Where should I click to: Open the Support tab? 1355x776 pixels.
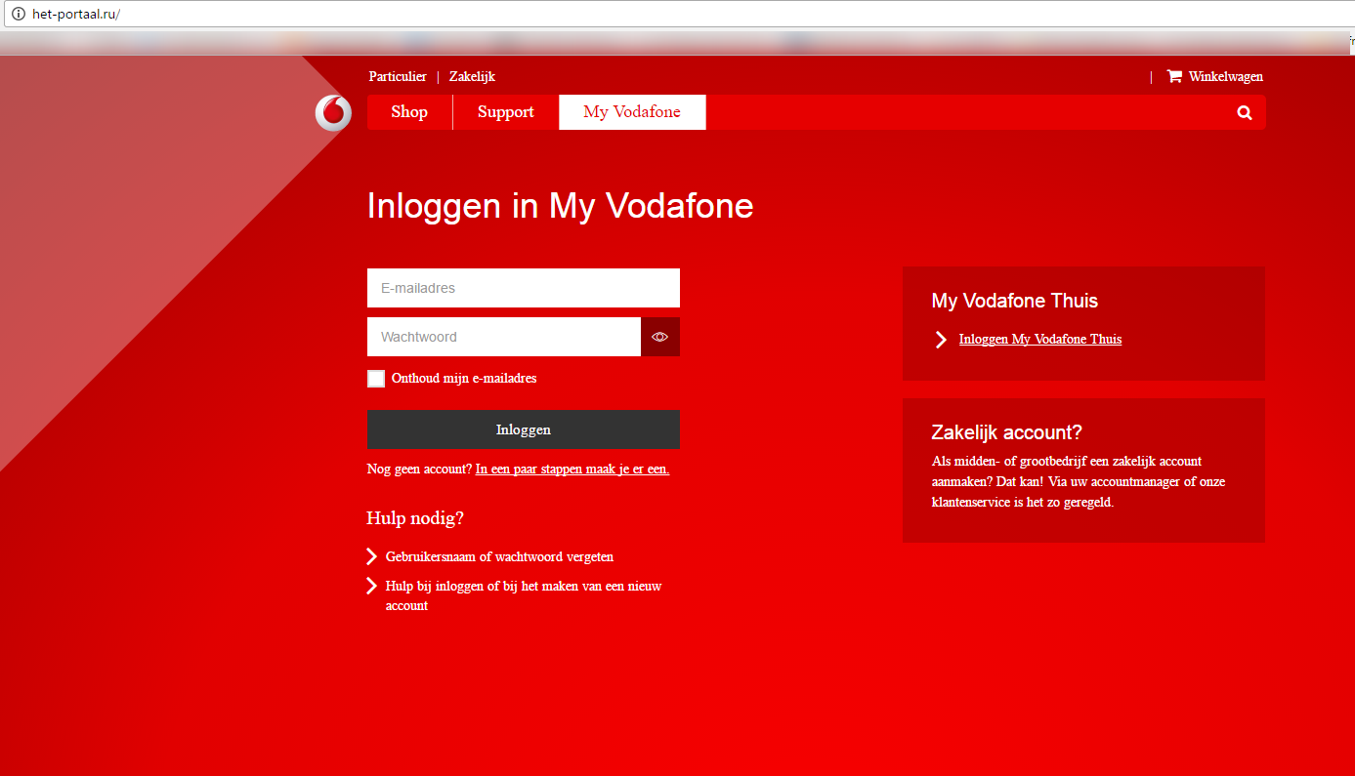point(506,112)
